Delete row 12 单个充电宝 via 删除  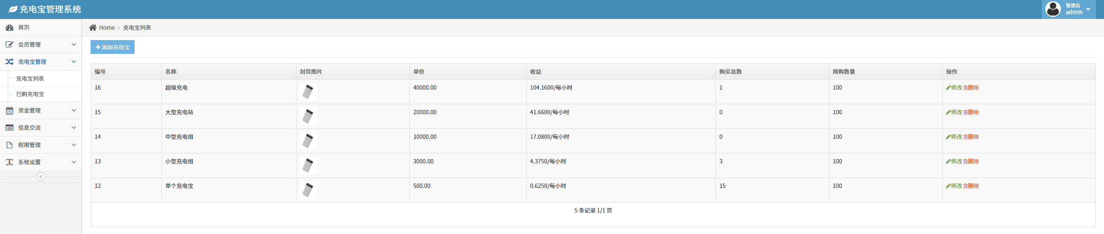point(971,186)
